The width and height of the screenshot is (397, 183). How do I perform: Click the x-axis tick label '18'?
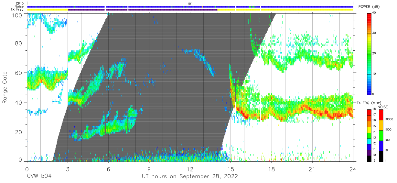click(x=271, y=169)
